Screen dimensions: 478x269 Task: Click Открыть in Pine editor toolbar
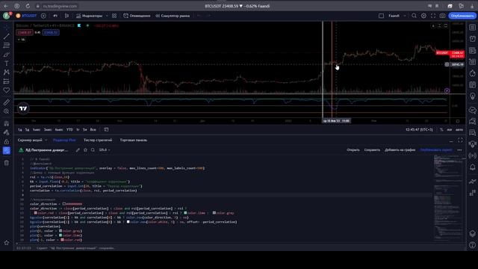click(x=353, y=150)
